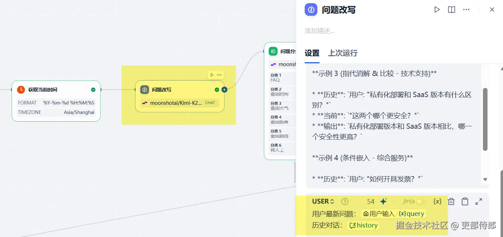Click the help question mark next to USER
Viewport: 503px width, 237px height.
point(344,201)
